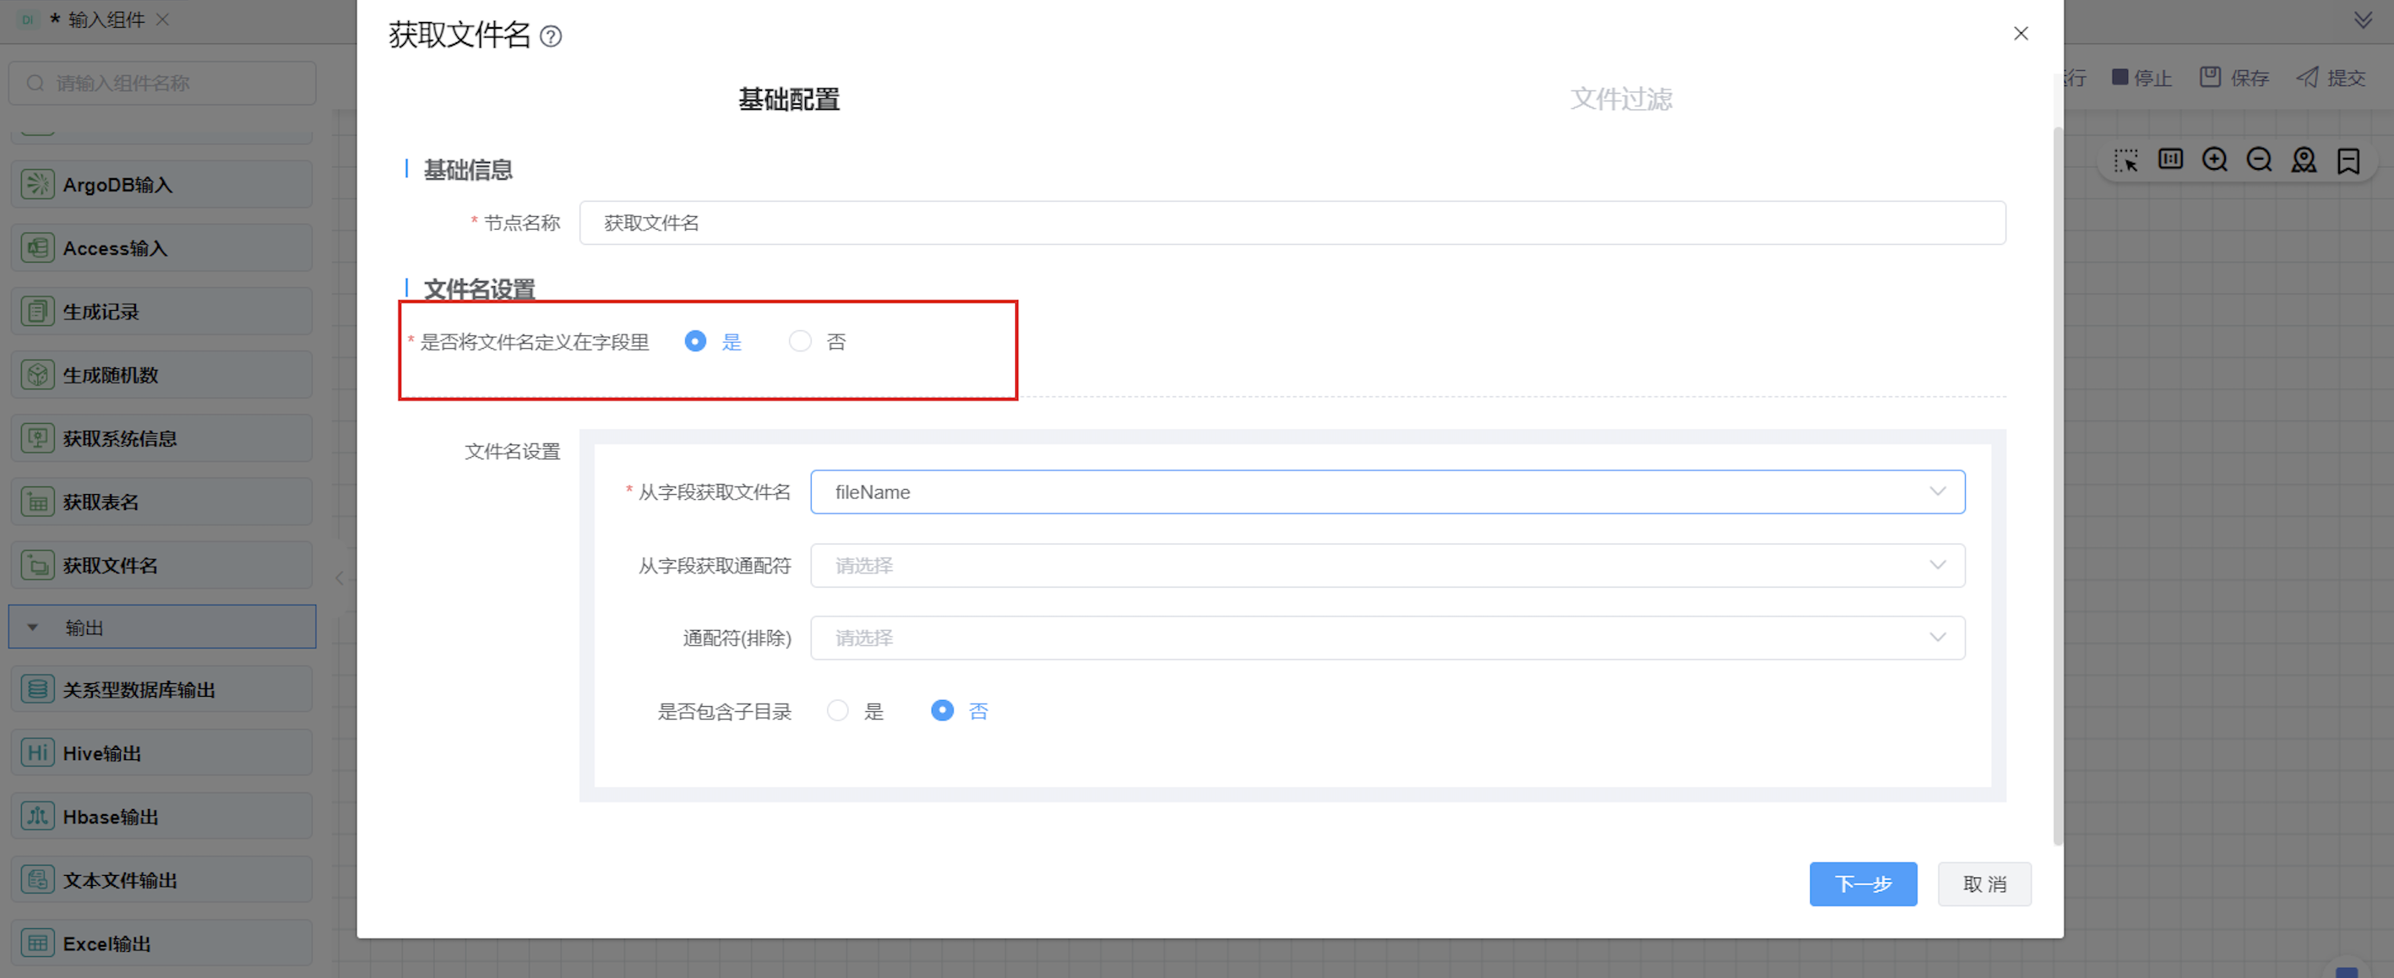Click the zoom-in icon on the canvas toolbar
The width and height of the screenshot is (2394, 978).
coord(2215,160)
